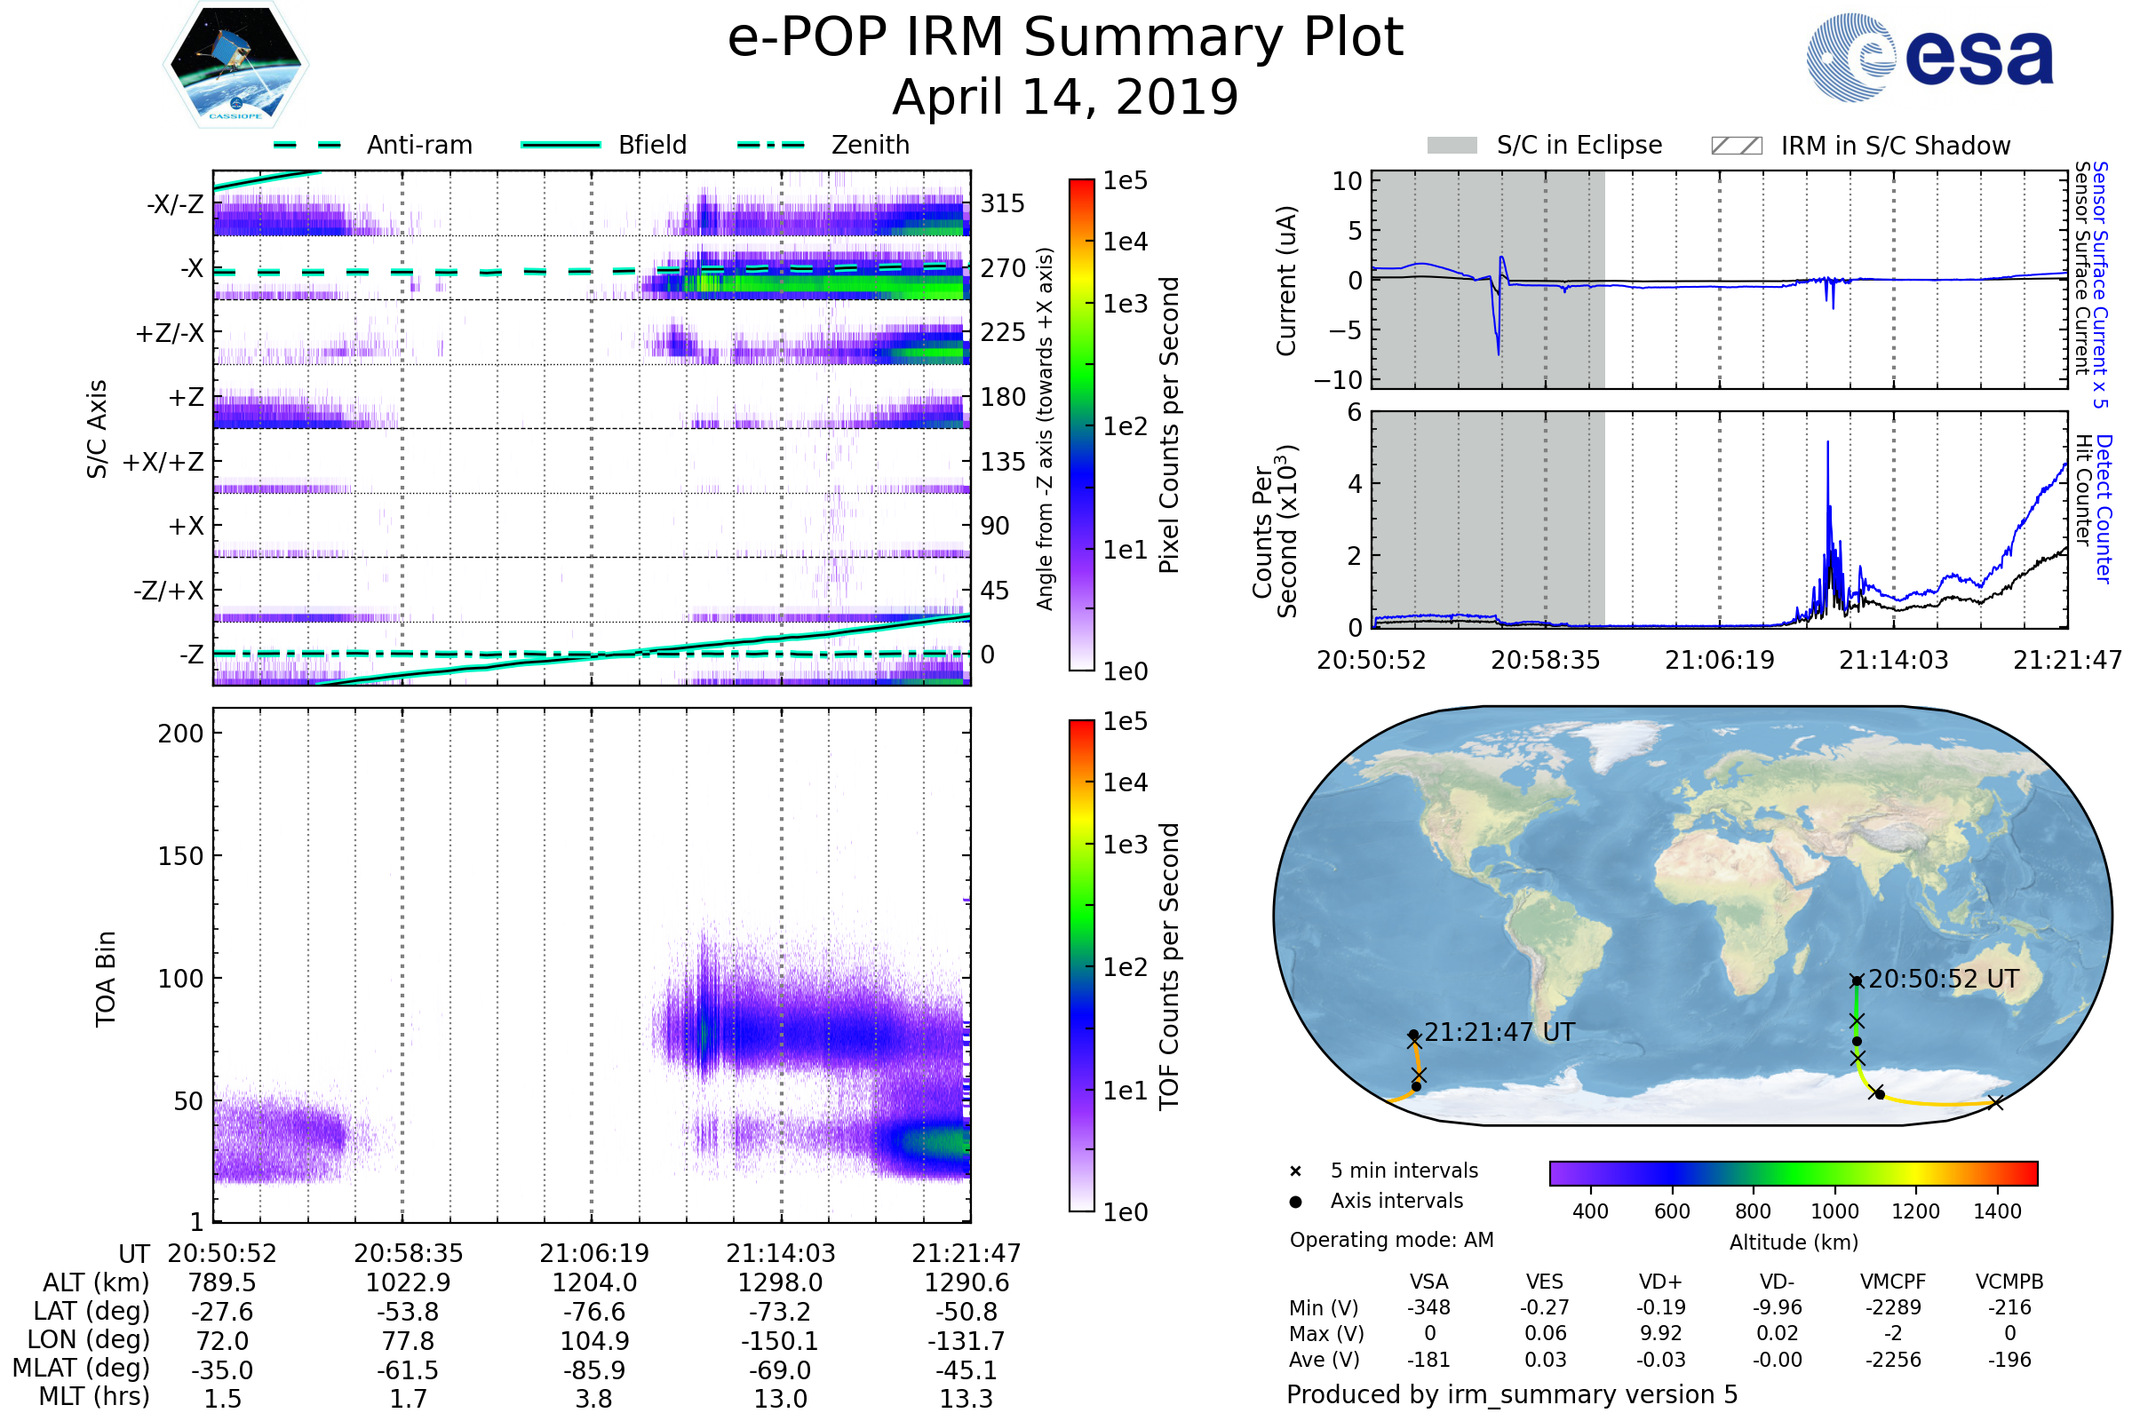Click the Axis intervals dot legend marker
Viewport: 2132px width, 1421px height.
click(x=1295, y=1202)
